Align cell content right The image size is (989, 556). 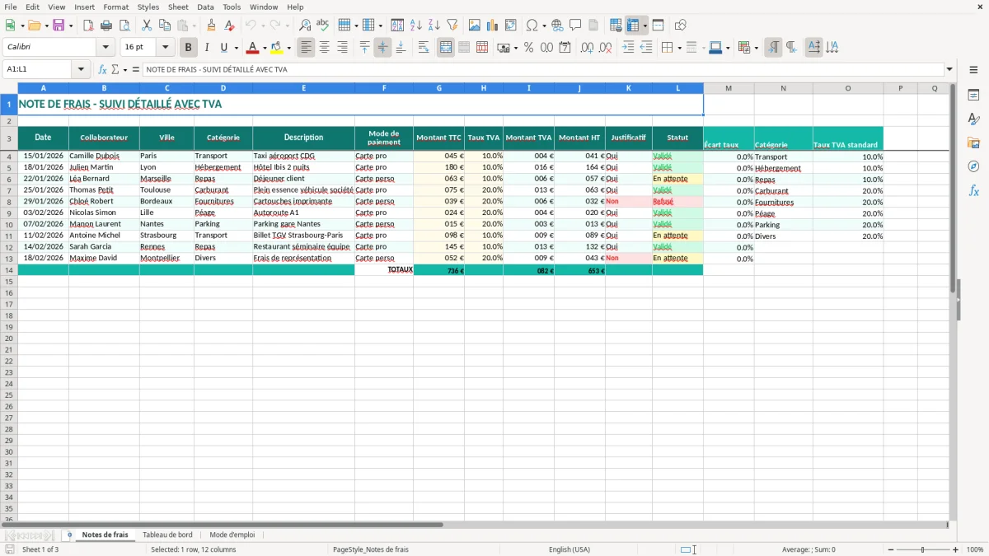coord(342,48)
